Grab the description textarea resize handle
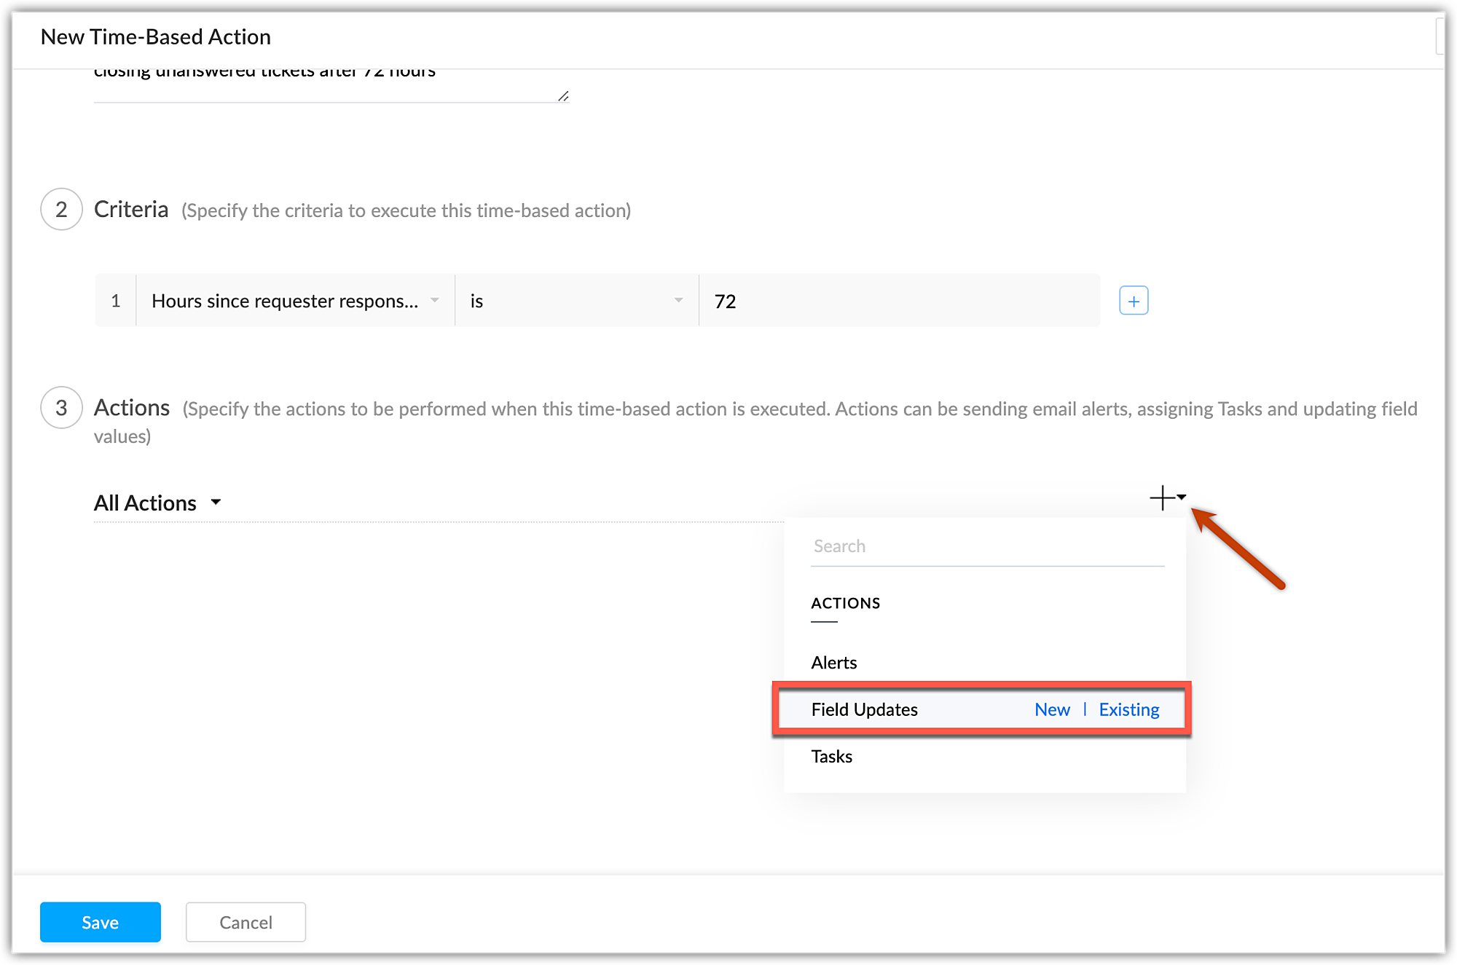This screenshot has width=1457, height=965. [x=563, y=96]
